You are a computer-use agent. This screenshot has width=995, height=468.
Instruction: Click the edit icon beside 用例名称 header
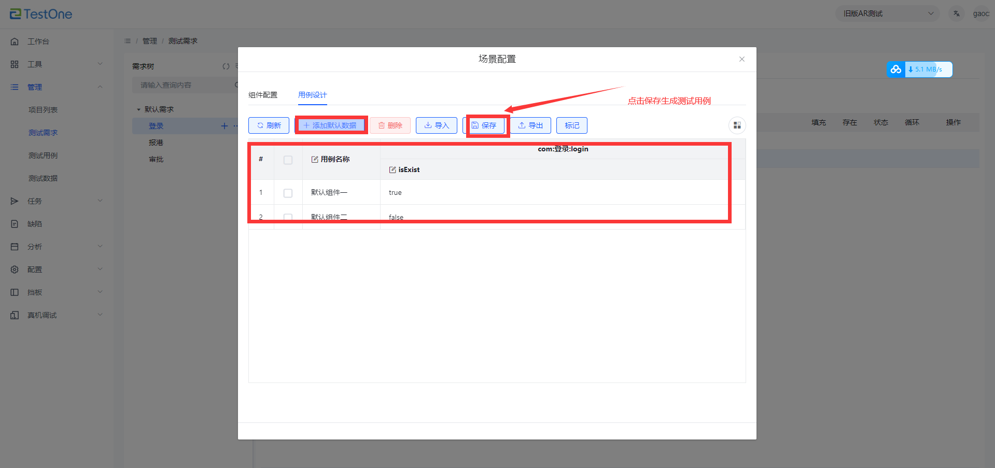315,160
